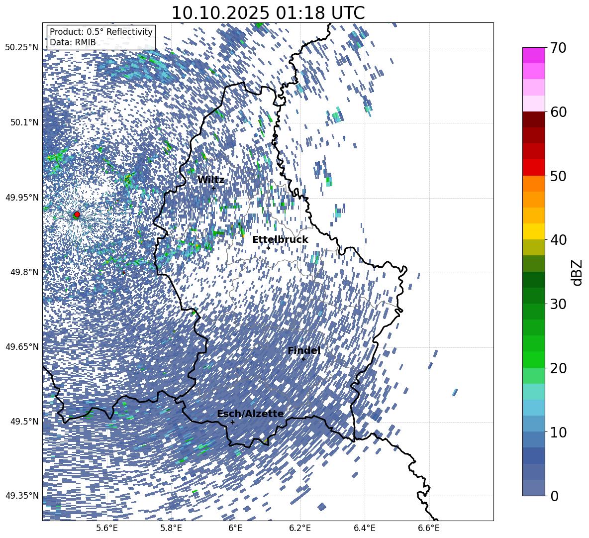This screenshot has width=589, height=538.
Task: Click the 6°E longitude label
Action: [x=235, y=528]
